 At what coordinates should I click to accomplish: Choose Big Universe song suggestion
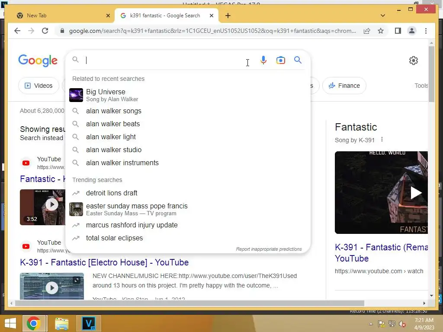click(188, 95)
